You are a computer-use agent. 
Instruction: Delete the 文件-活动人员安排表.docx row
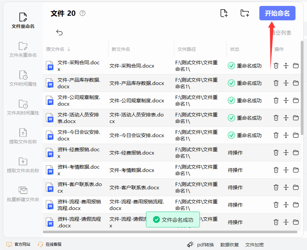[276, 118]
